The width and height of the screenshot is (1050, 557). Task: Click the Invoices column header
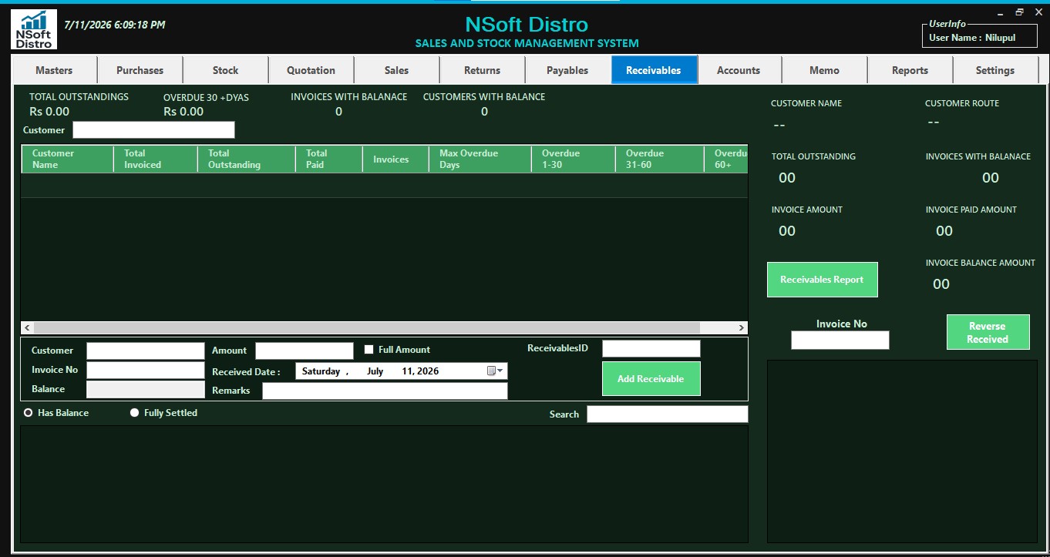pyautogui.click(x=395, y=159)
